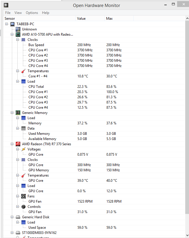
Task: Click the fan icon next to Fans
Action: [23, 196]
